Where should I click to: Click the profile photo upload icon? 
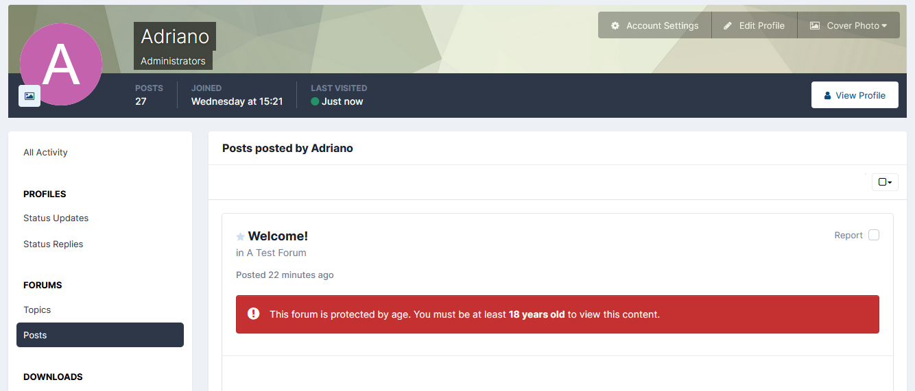29,96
